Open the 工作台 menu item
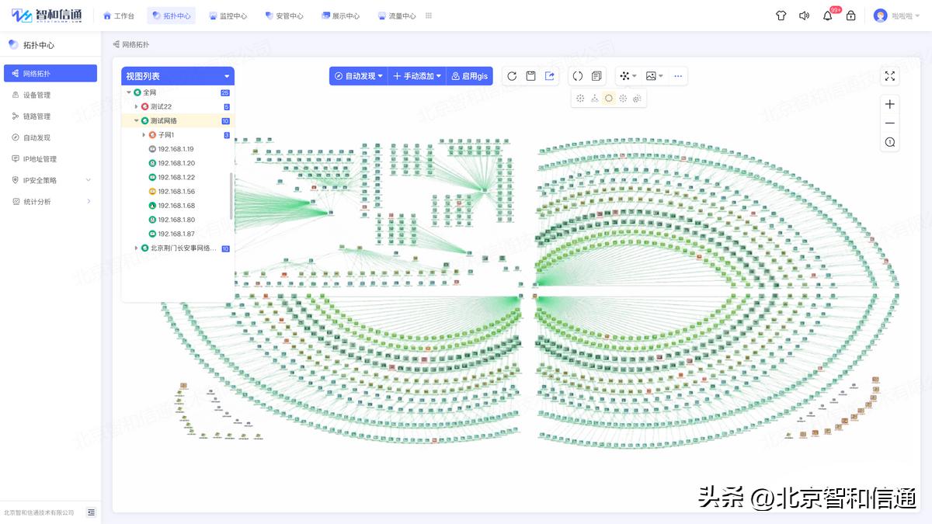Screen dimensions: 932x524 pyautogui.click(x=120, y=15)
